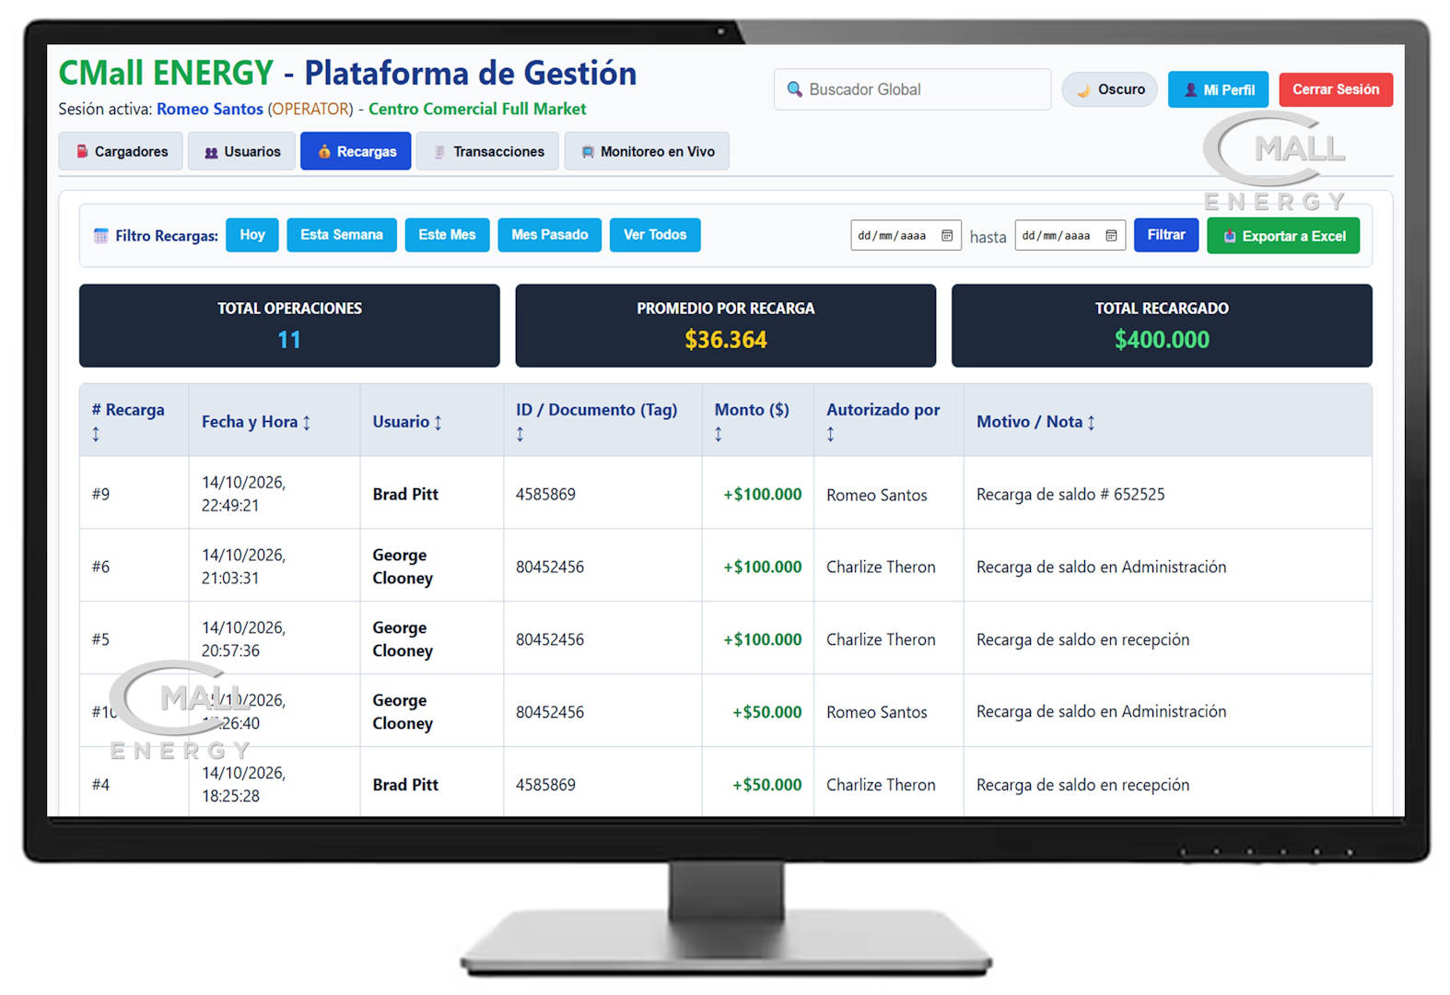Filter recharges by Mes Pasado
Screen dimensions: 1450x995
pyautogui.click(x=550, y=235)
